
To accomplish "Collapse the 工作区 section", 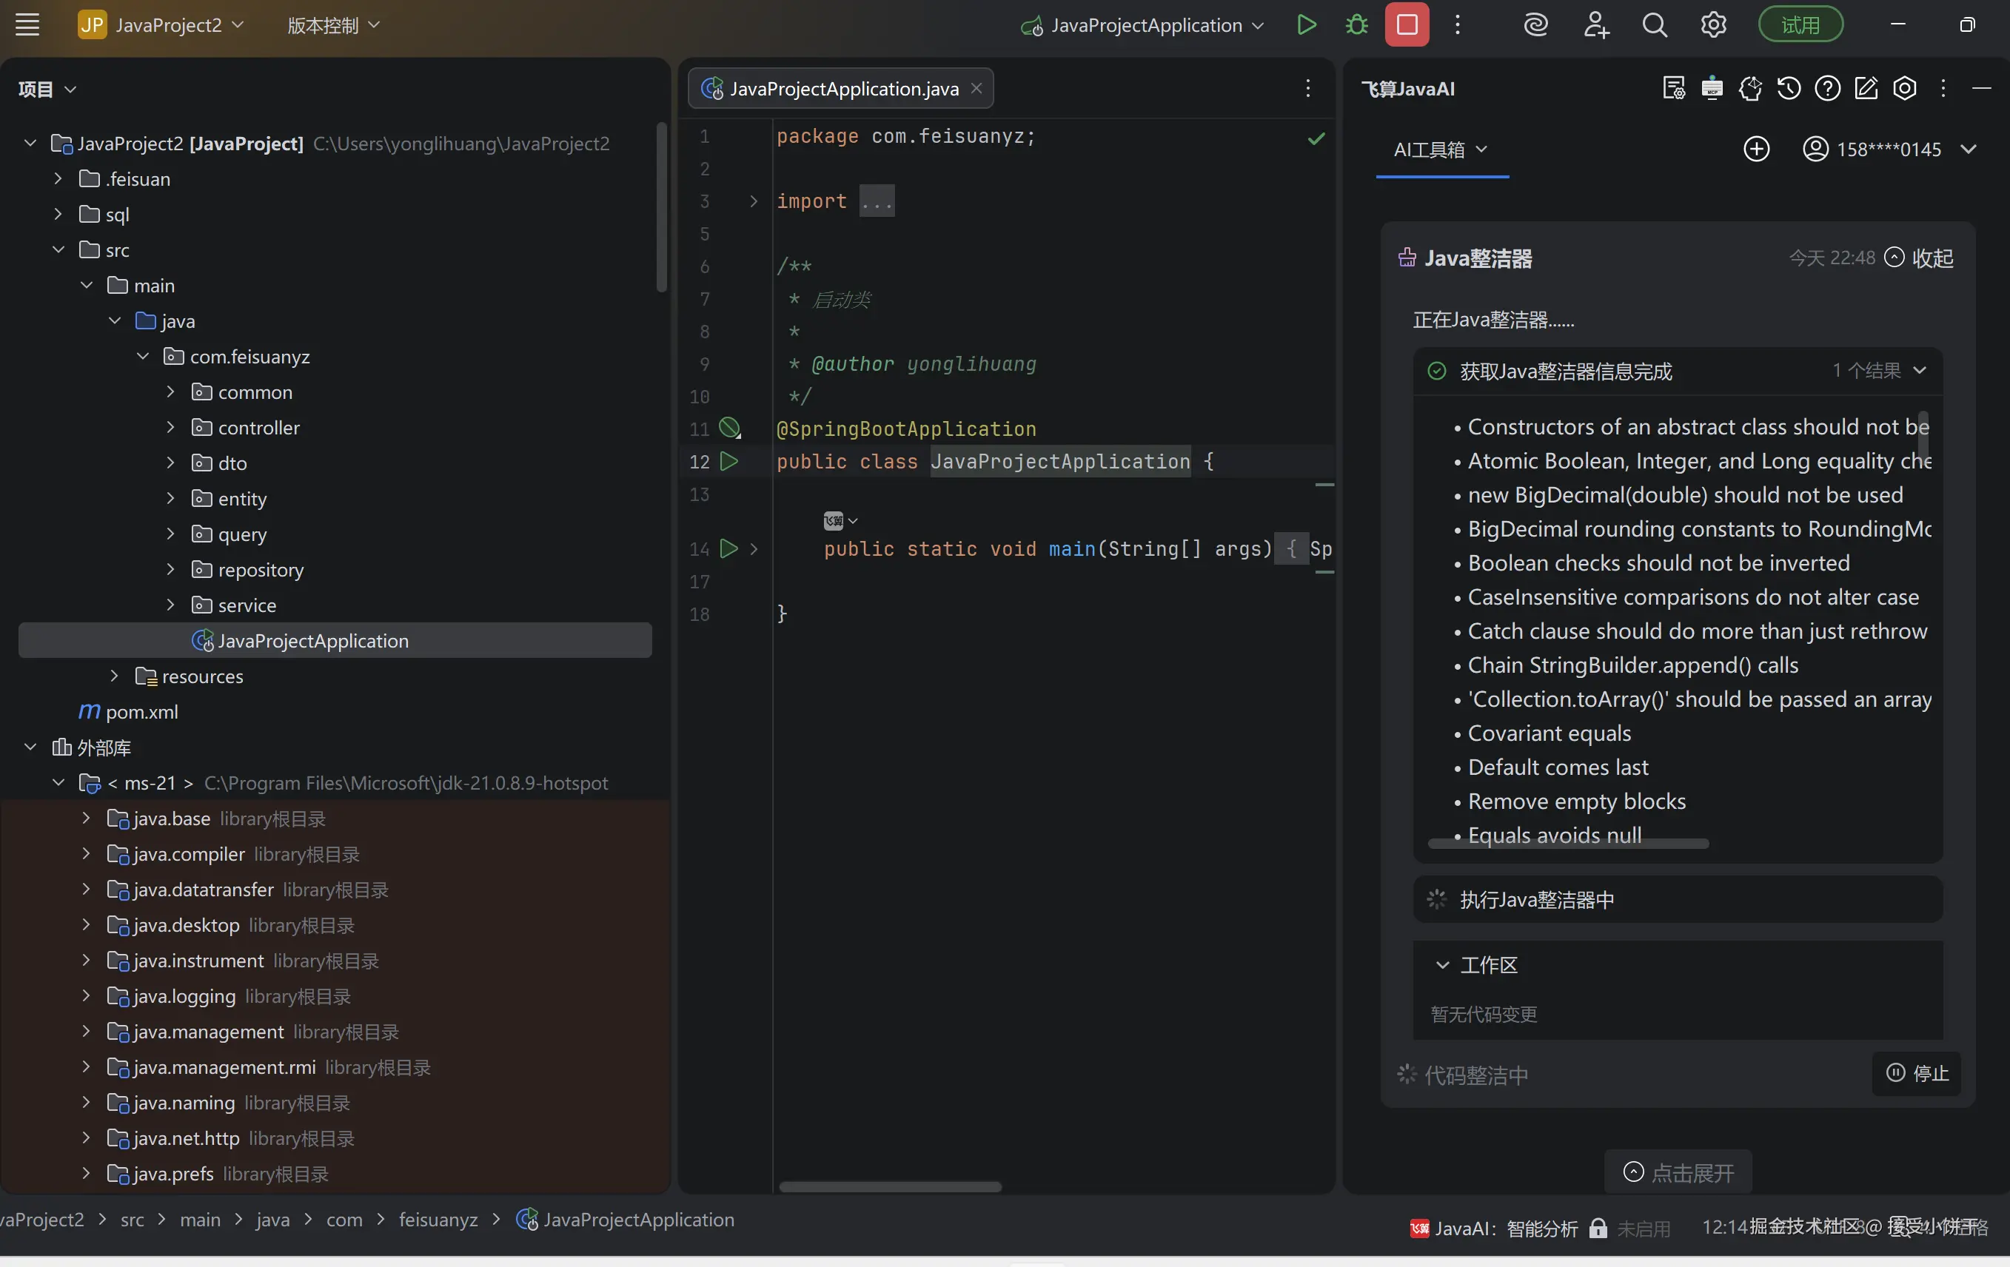I will click(x=1441, y=965).
